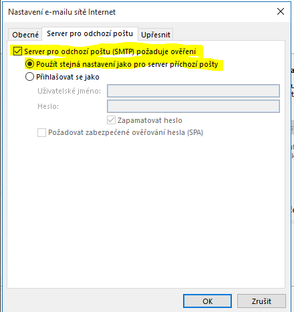
Task: Cancel the dialog with Zrušit
Action: [x=261, y=301]
